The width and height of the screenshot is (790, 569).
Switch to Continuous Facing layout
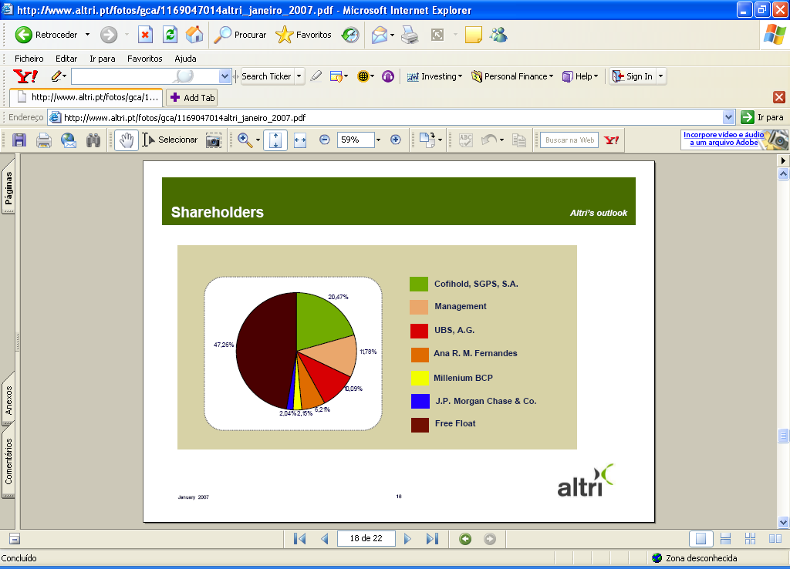click(750, 539)
